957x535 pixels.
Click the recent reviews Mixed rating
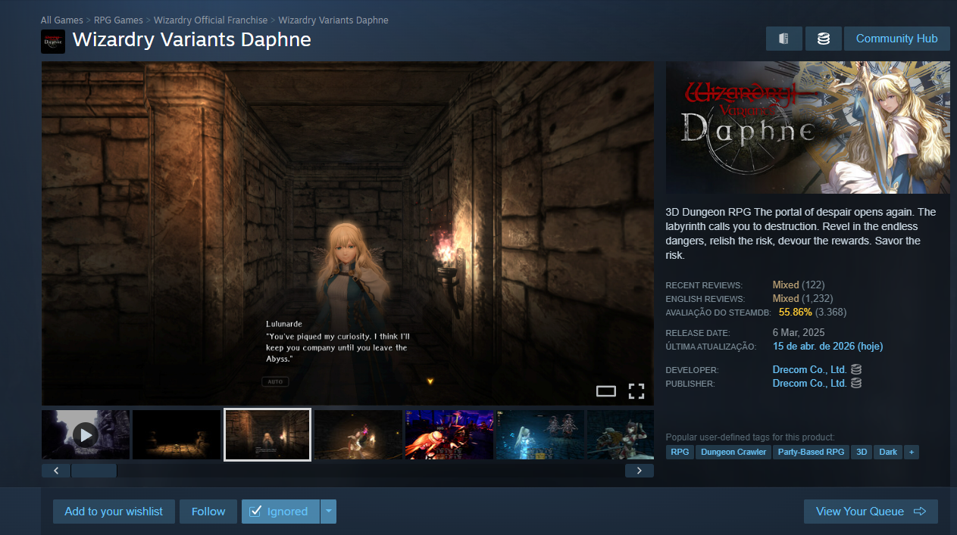click(786, 285)
